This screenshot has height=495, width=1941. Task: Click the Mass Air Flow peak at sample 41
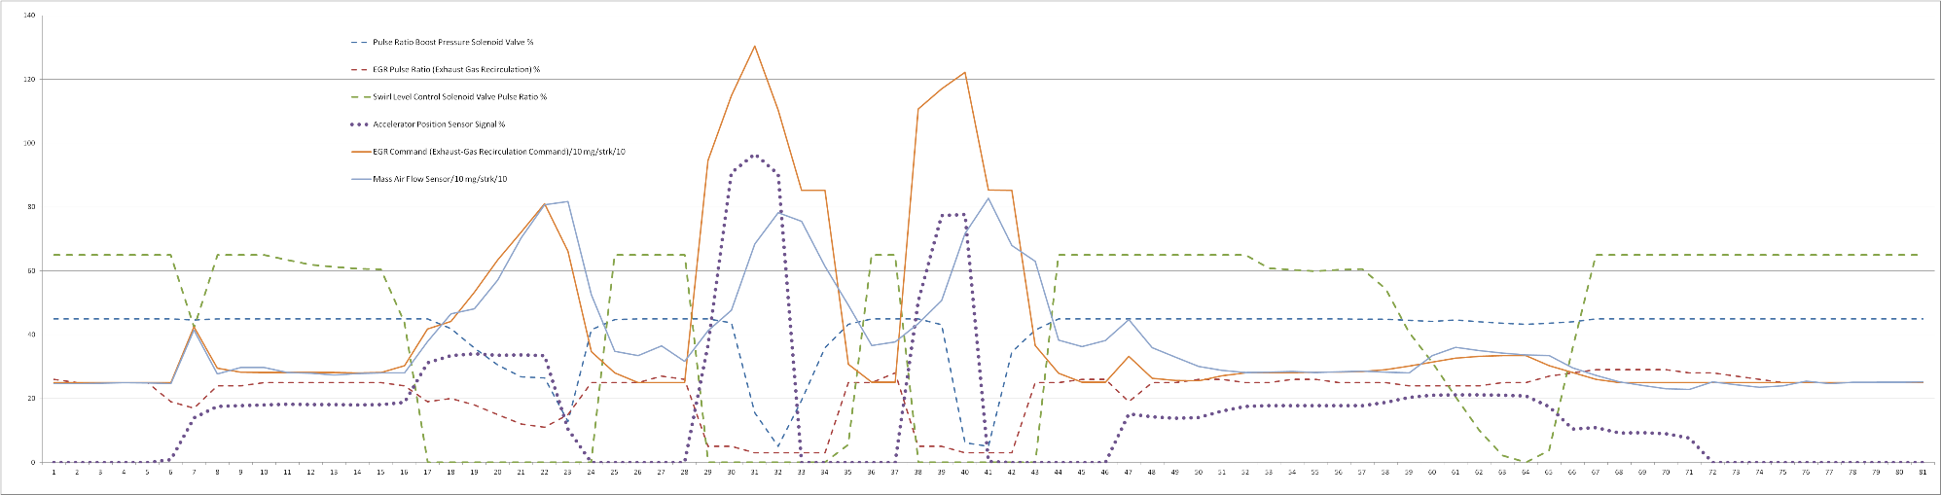(988, 198)
